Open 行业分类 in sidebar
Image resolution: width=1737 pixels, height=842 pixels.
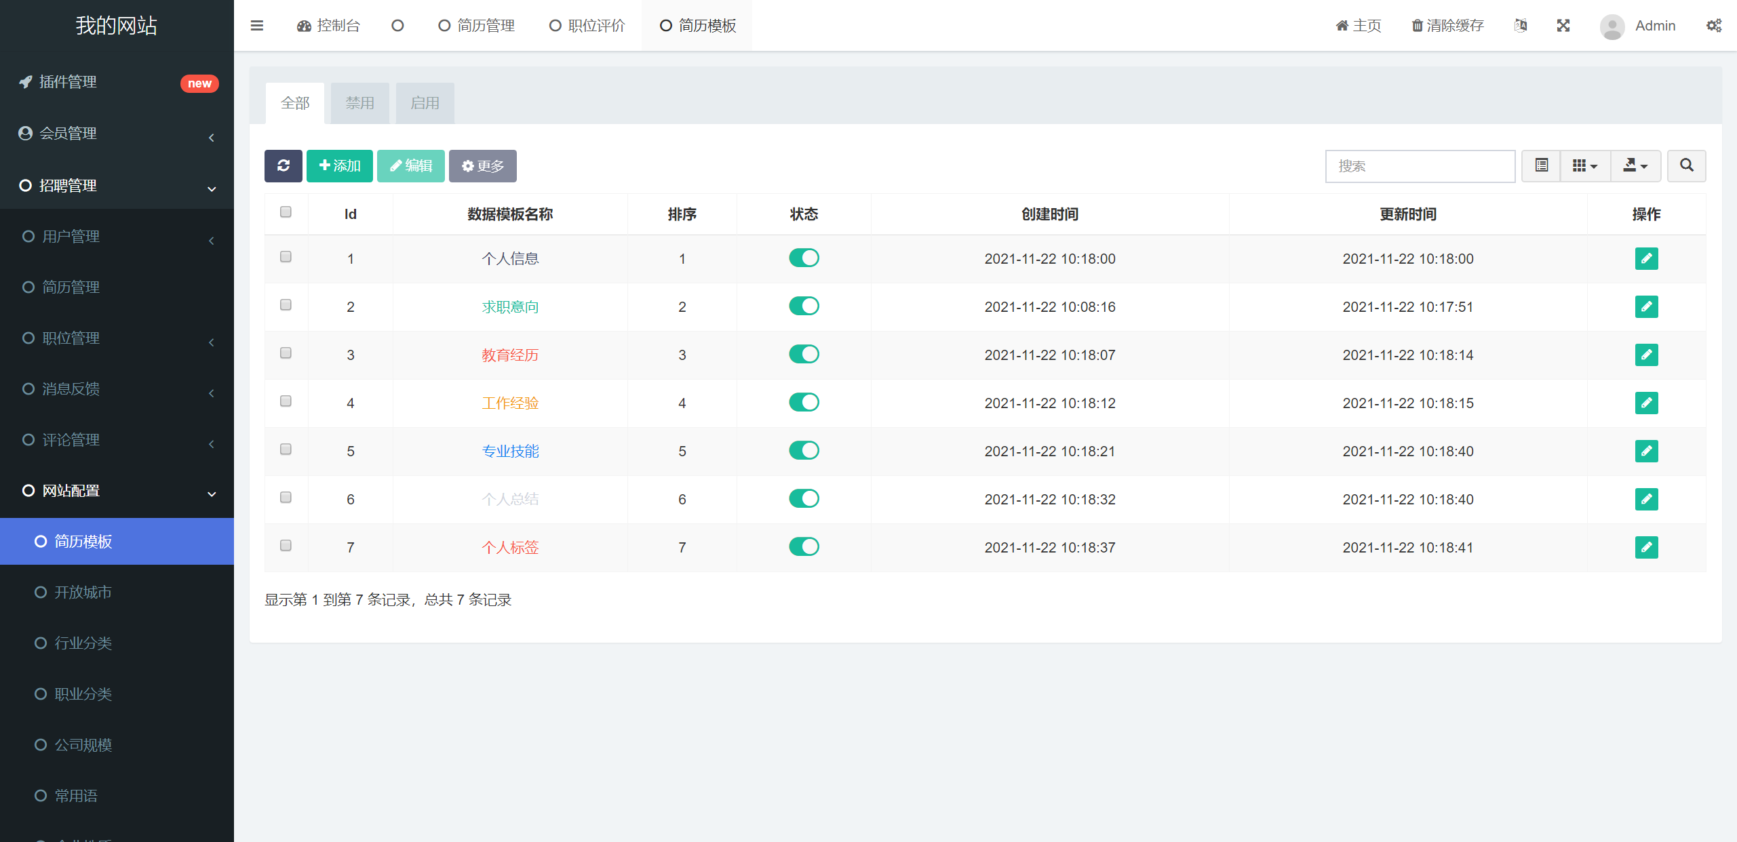(x=117, y=643)
